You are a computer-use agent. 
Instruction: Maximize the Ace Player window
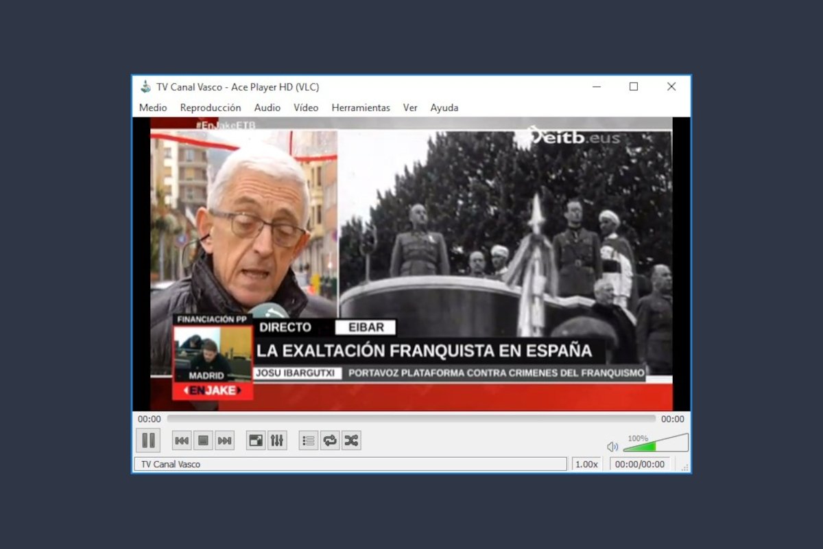point(634,86)
